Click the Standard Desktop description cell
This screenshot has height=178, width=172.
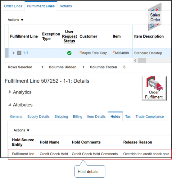click(x=148, y=53)
